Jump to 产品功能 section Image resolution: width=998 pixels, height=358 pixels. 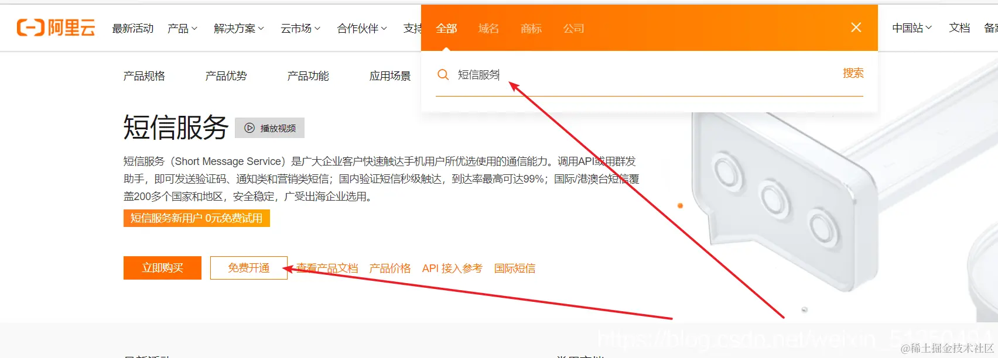click(x=308, y=76)
